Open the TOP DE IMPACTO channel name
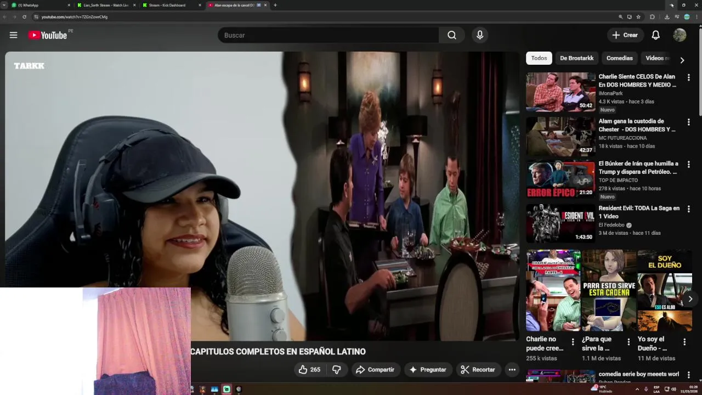702x395 pixels. [618, 180]
